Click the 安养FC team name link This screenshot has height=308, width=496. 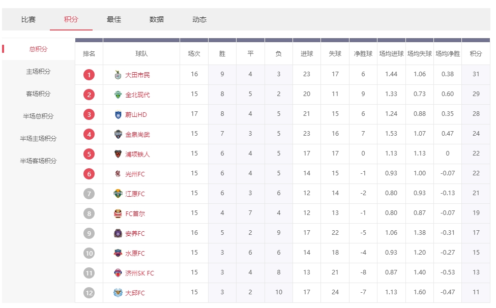click(135, 234)
